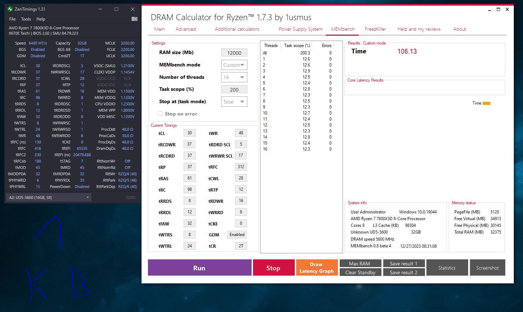Image resolution: width=523 pixels, height=312 pixels.
Task: Click the orange Time legend swatch
Action: pos(487,103)
